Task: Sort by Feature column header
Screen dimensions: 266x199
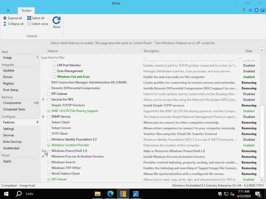Action: coord(91,51)
